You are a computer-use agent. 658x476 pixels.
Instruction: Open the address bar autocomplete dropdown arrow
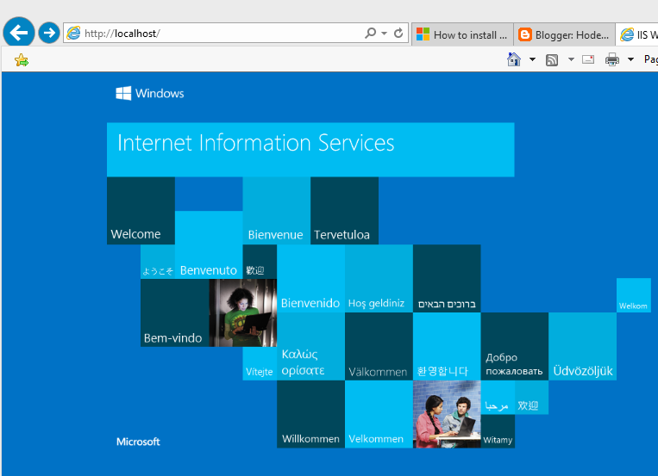384,33
